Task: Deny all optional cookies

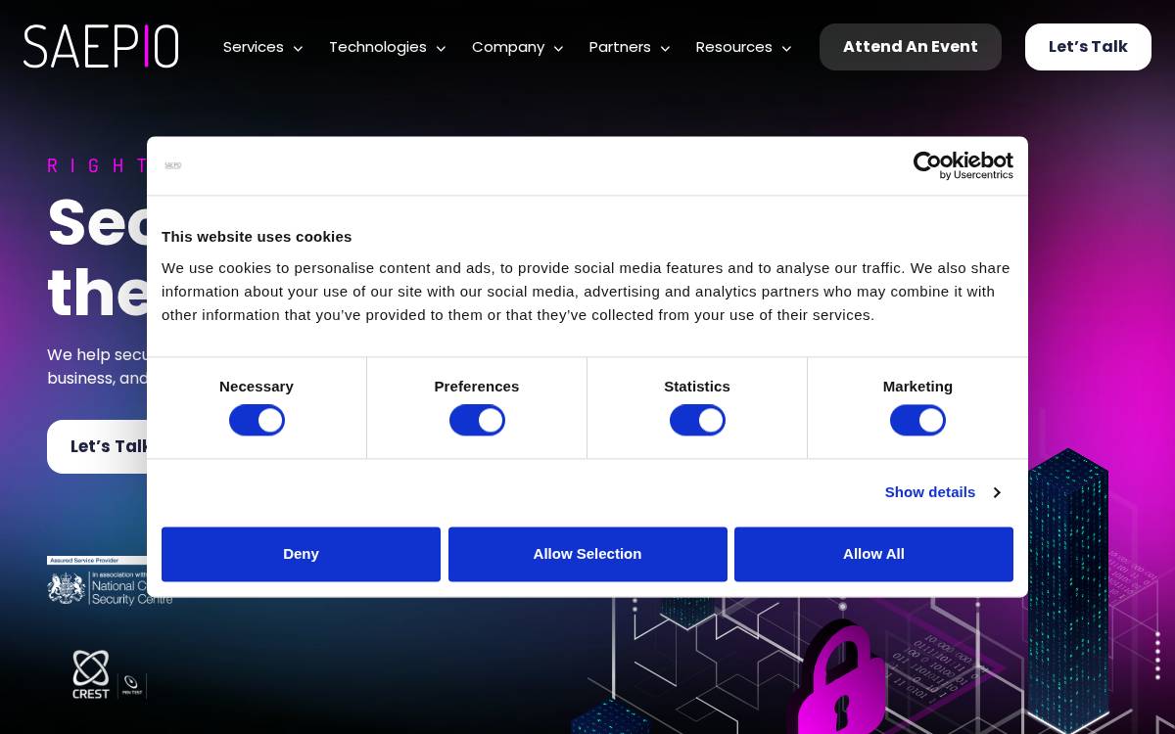Action: (301, 554)
